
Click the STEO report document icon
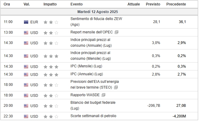[116, 87]
